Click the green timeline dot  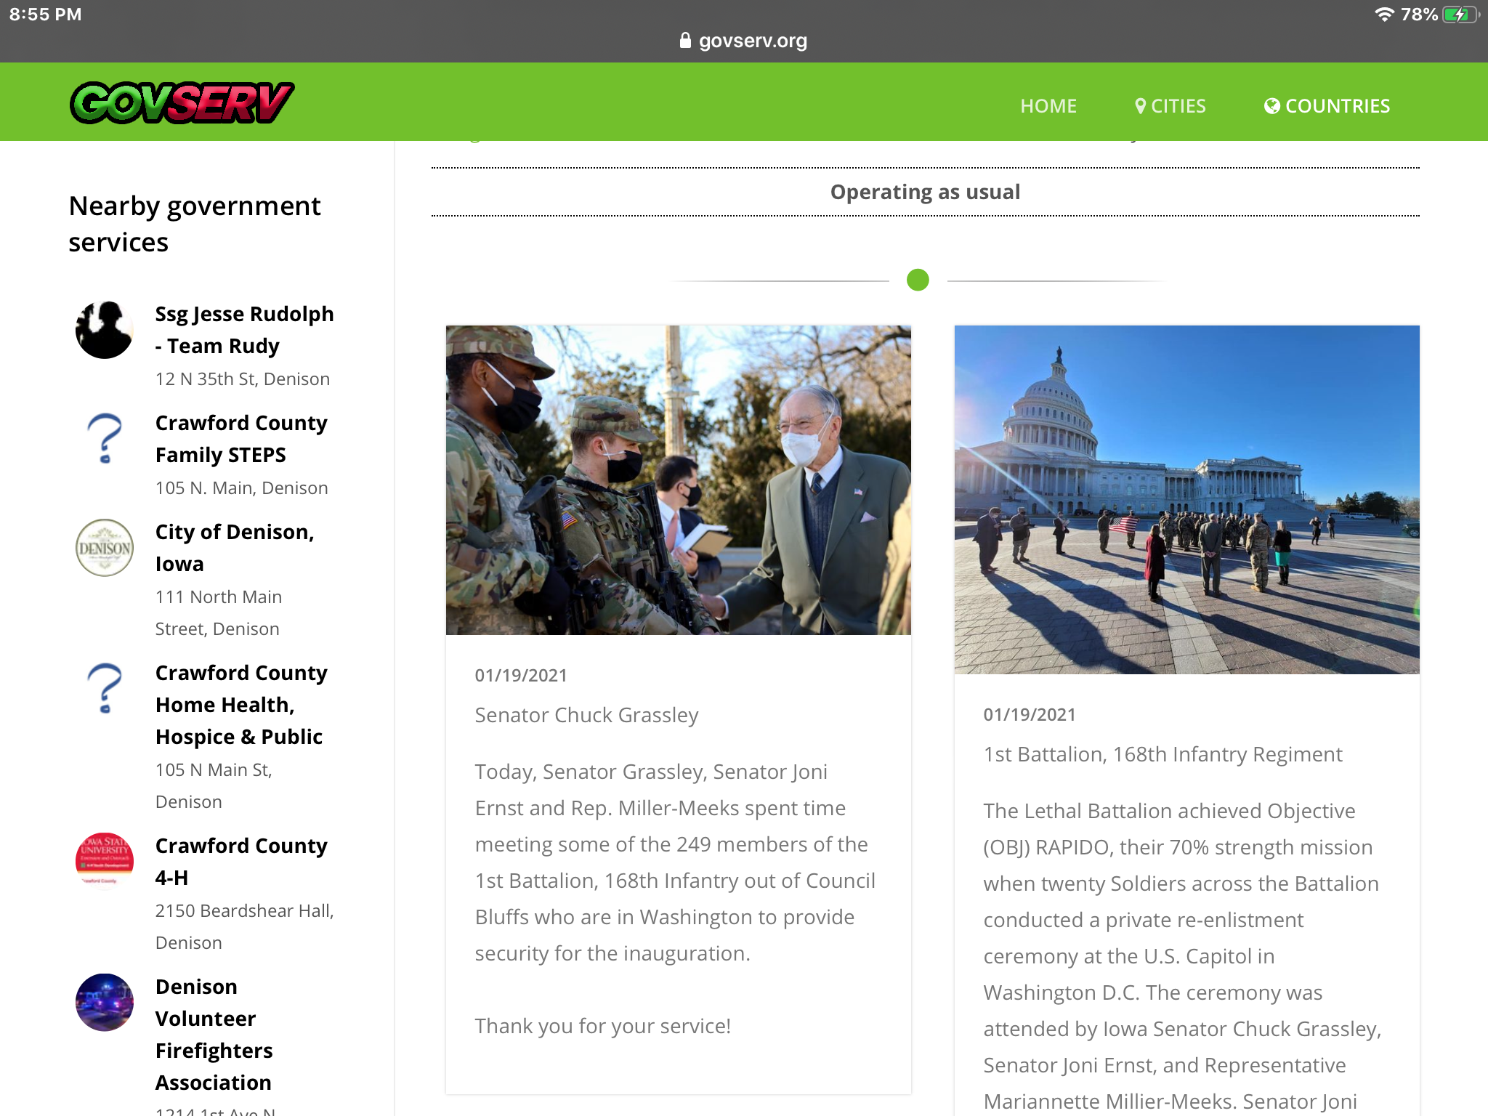pos(918,280)
